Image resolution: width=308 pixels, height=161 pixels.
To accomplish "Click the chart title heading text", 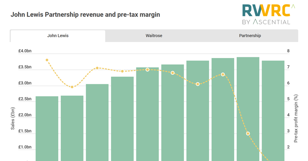I will click(85, 14).
